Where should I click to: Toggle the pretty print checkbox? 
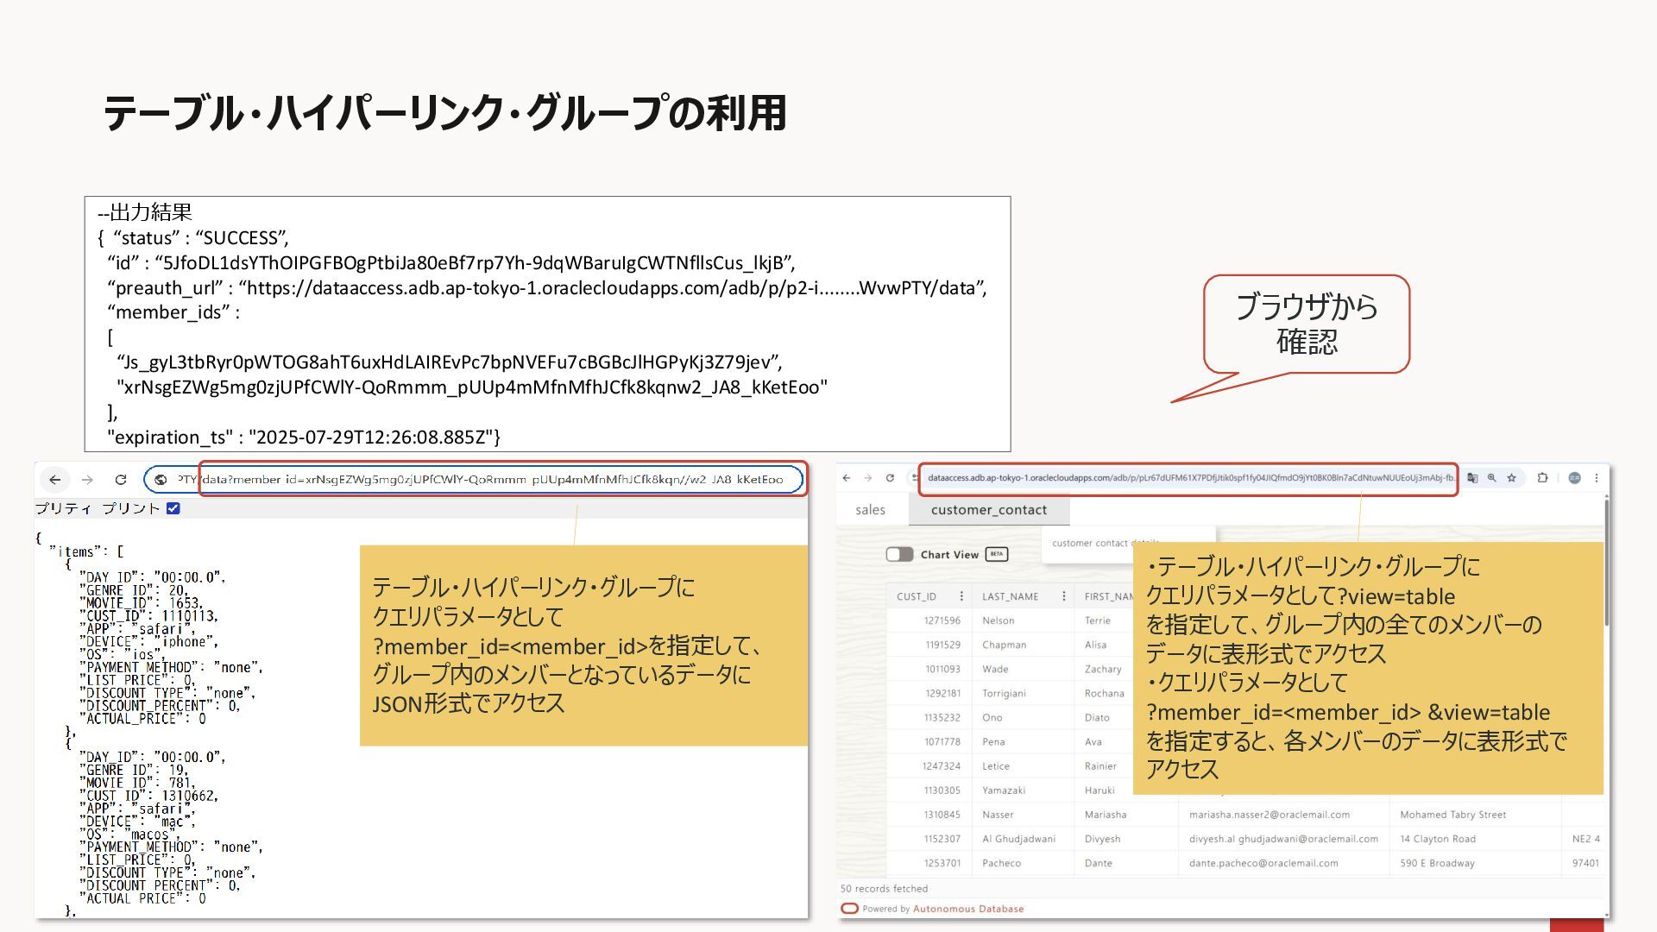(x=173, y=508)
